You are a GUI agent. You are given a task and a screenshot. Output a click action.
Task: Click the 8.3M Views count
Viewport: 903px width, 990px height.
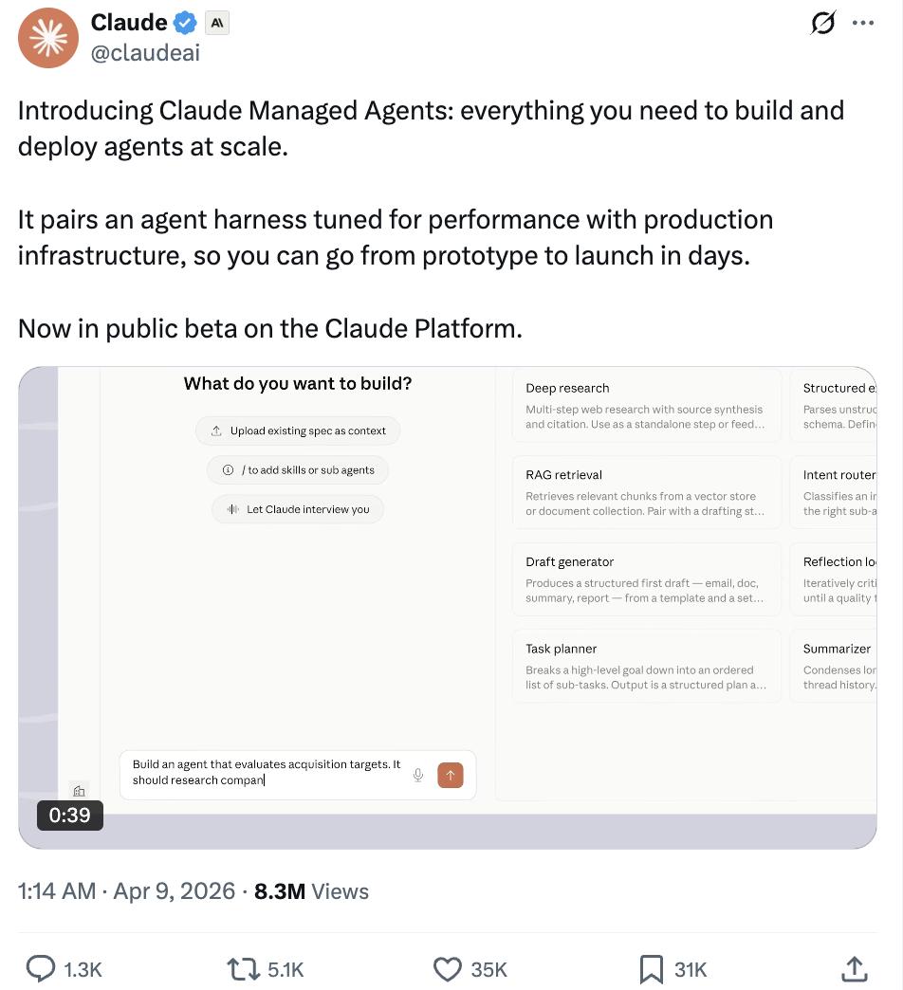312,891
